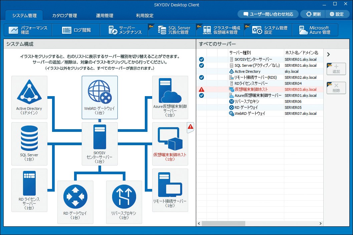The image size is (353, 235).
Task: Open クラスター構成 仮想端末管理
Action: tap(220, 30)
